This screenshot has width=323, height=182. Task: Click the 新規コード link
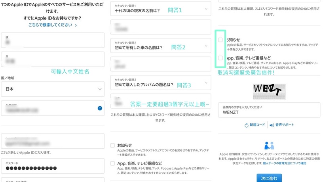[257, 125]
